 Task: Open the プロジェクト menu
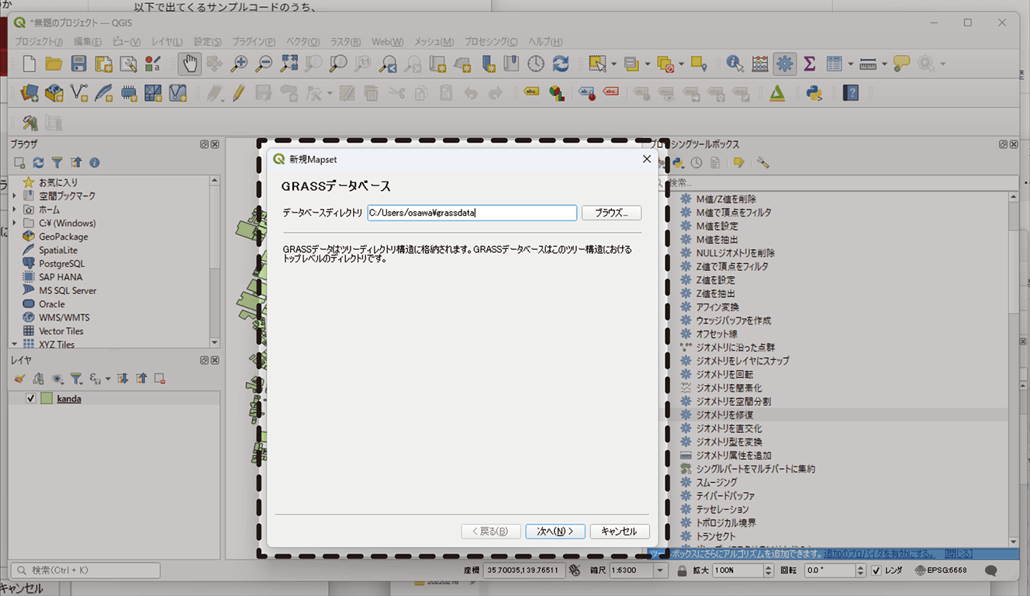pyautogui.click(x=39, y=42)
